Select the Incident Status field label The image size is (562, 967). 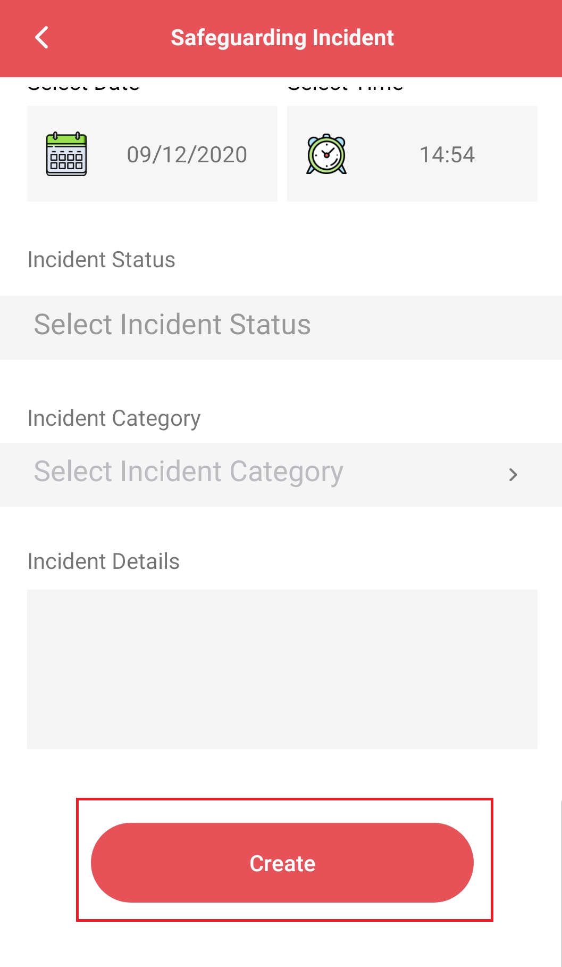100,260
